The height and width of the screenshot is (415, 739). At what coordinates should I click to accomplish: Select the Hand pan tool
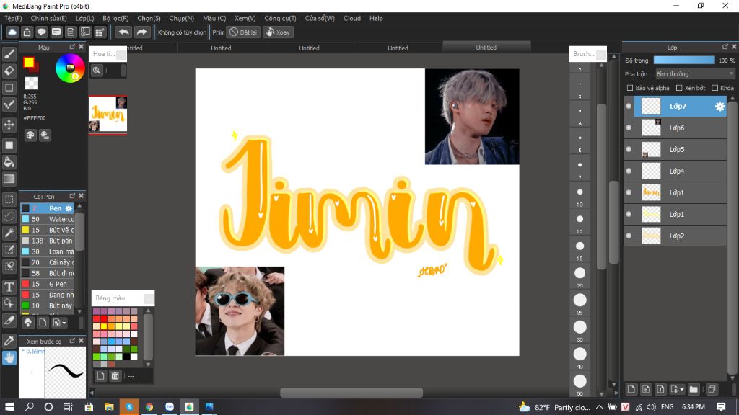[9, 358]
